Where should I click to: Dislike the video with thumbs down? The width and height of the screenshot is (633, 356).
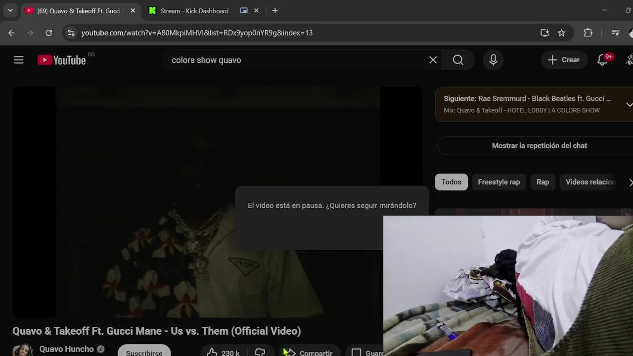pos(260,352)
